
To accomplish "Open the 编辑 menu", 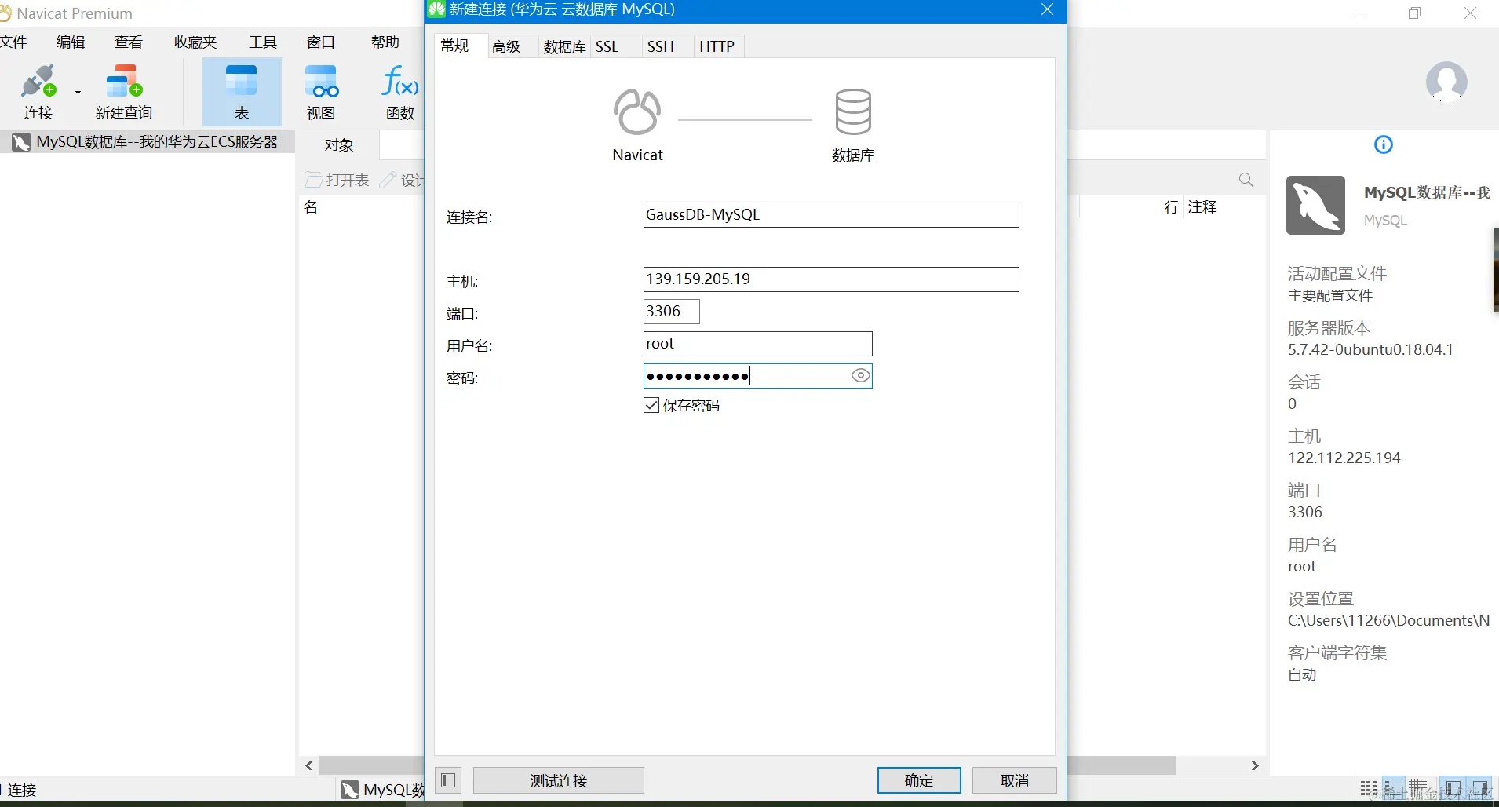I will point(71,42).
